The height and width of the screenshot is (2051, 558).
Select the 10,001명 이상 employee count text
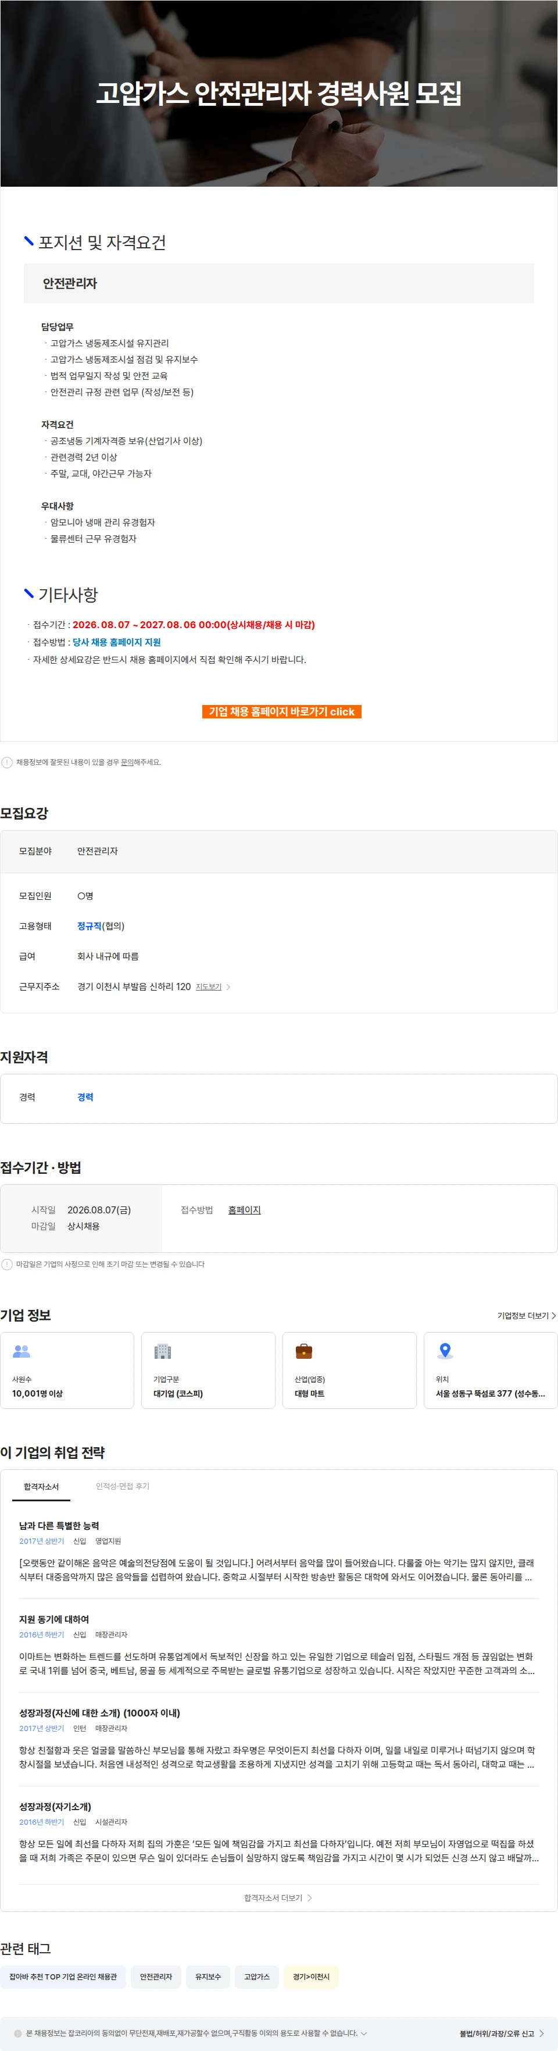(37, 1393)
